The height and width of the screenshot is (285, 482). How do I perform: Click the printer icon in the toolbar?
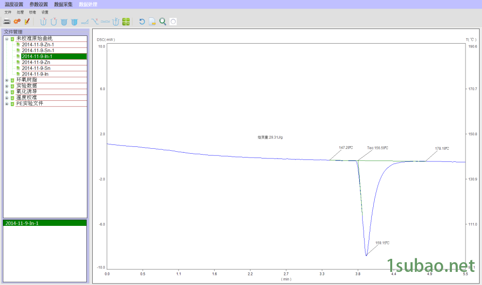coord(7,21)
